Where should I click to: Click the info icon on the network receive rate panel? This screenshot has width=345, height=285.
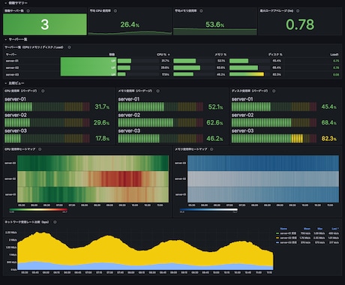(55, 222)
